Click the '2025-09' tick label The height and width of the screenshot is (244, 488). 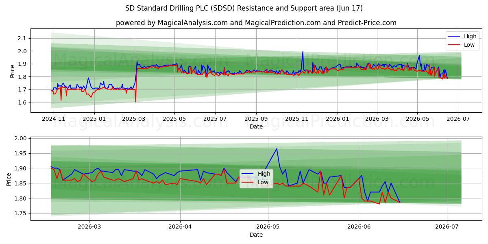tap(256, 119)
